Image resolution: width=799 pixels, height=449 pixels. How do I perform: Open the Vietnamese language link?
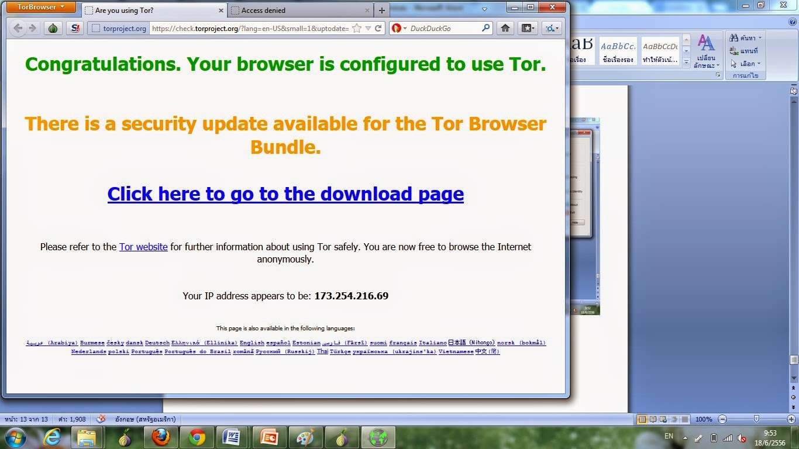click(456, 351)
